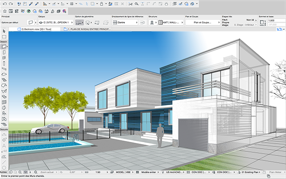This screenshot has width=286, height=179.
Task: Open the AMT | WALL structure dropdown
Action: (171, 22)
